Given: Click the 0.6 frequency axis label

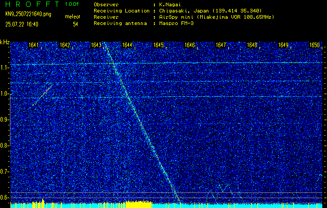Looking at the screenshot, I should (x=4, y=198).
